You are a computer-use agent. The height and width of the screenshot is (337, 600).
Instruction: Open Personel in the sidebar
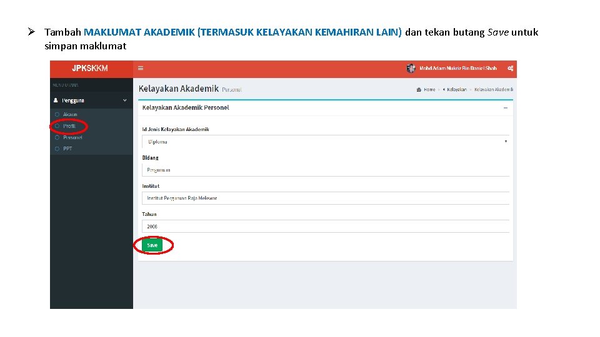tap(72, 137)
